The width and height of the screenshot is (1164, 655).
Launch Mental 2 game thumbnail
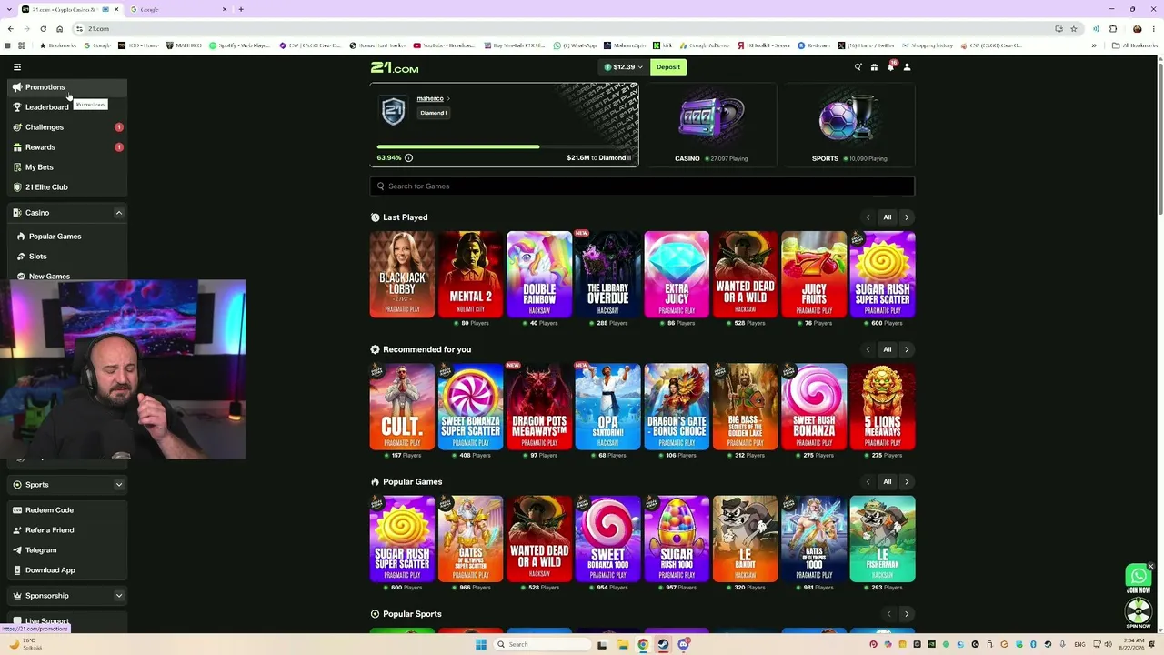pos(471,275)
